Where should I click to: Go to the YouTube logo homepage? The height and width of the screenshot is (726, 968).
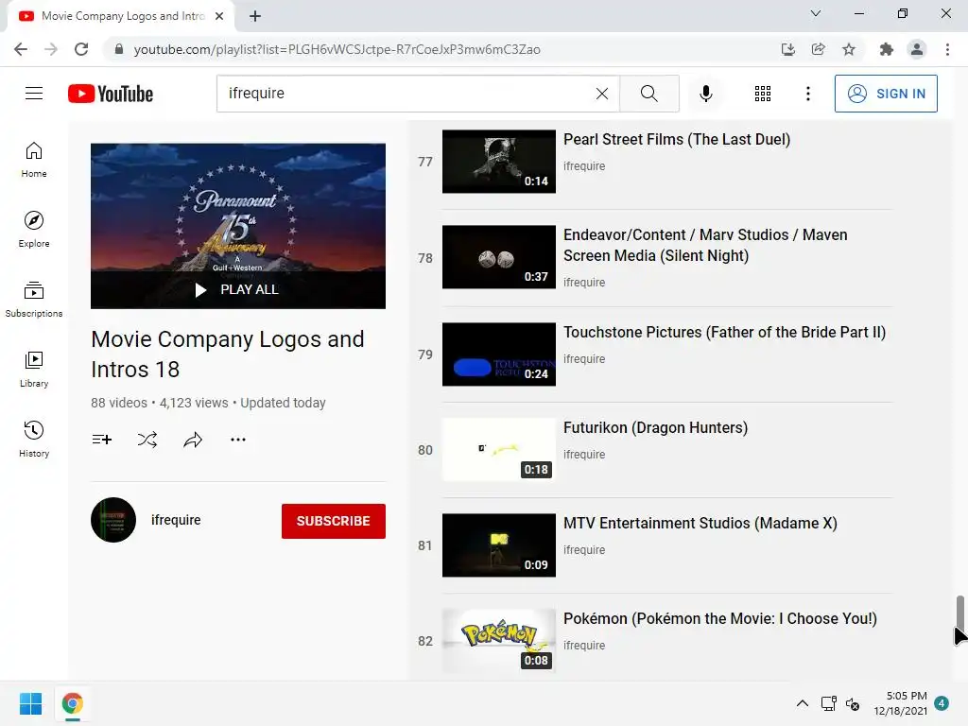click(x=111, y=94)
